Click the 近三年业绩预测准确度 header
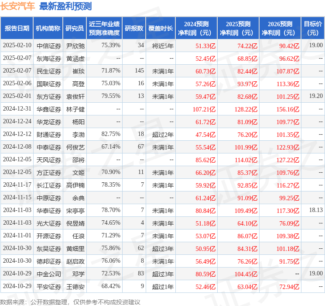 click(x=104, y=28)
